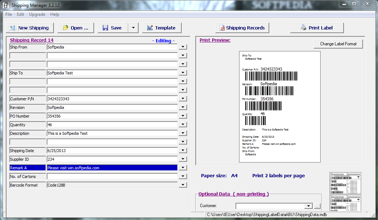The image size is (378, 220).
Task: Expand the Ship To dropdown arrow
Action: pyautogui.click(x=183, y=73)
